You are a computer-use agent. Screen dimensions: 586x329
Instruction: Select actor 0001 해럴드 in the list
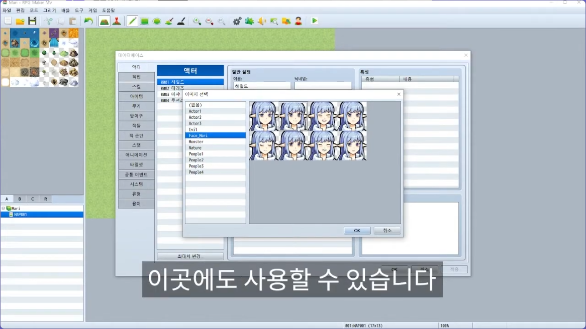(190, 82)
